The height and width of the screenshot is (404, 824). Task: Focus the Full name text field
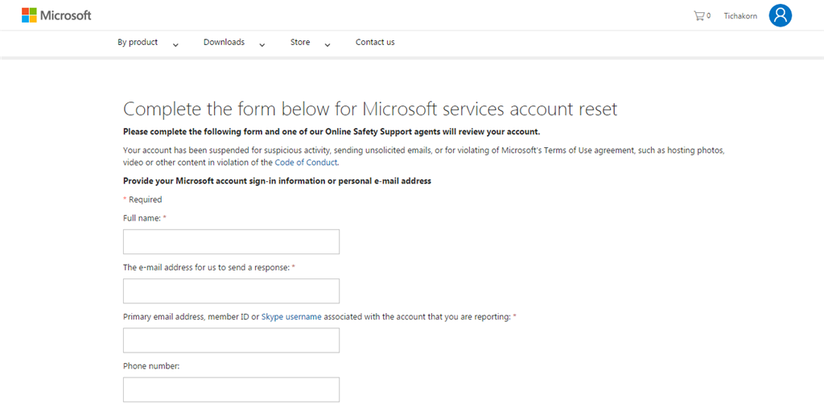(x=231, y=241)
